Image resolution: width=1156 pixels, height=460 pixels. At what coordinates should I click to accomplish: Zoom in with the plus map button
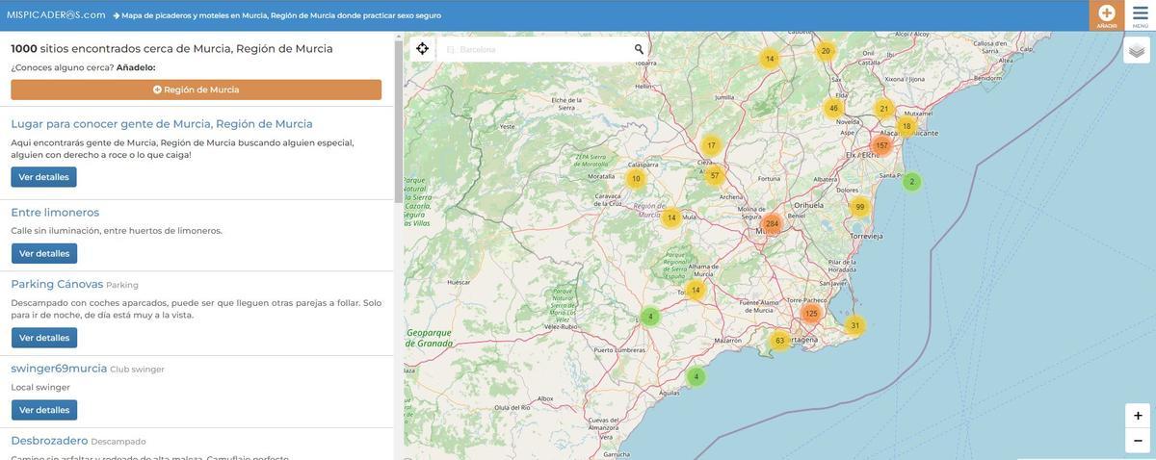(1138, 416)
